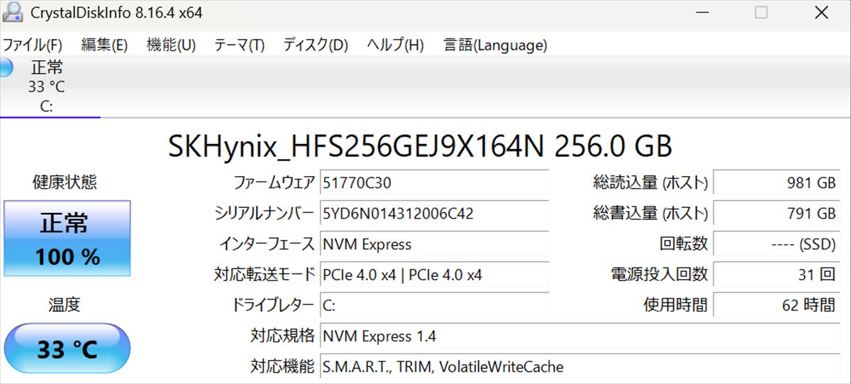Select the C: drive tab showing 33 °C
Viewport: 851px width, 384px height.
[x=50, y=87]
